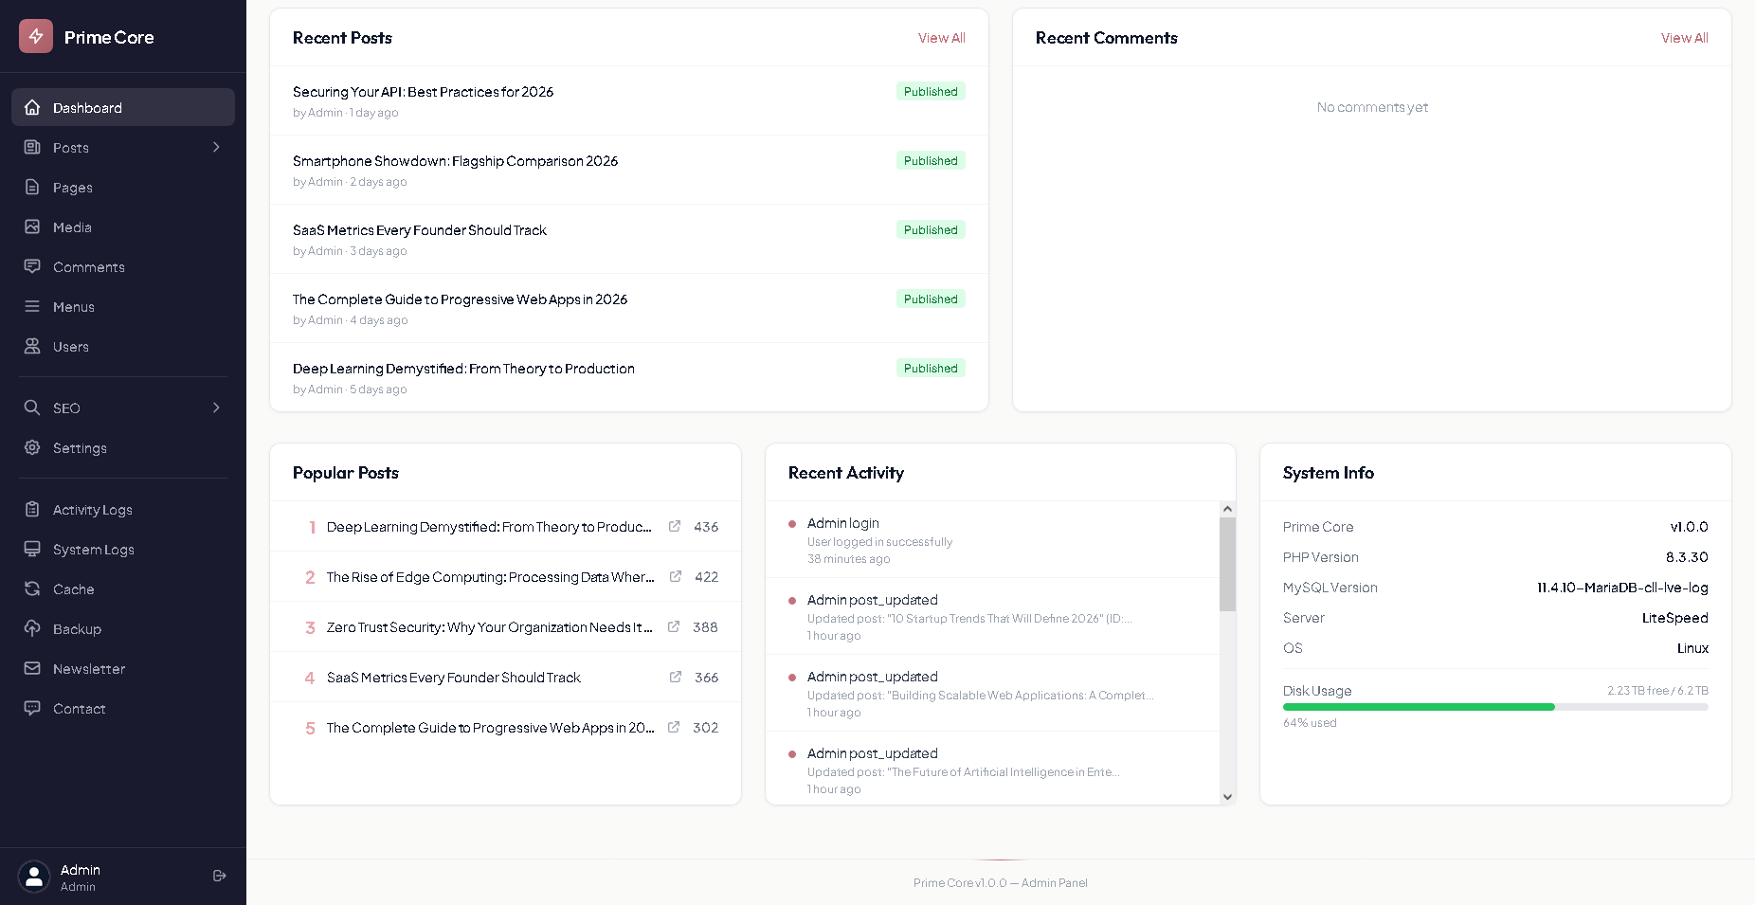Click the logout icon next to Admin
Screen dimensions: 1755x905
pos(219,876)
